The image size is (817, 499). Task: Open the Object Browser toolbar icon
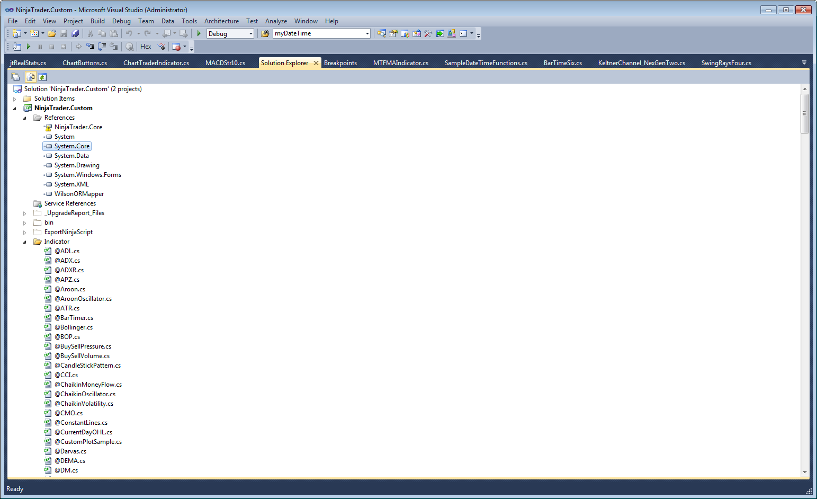(417, 33)
